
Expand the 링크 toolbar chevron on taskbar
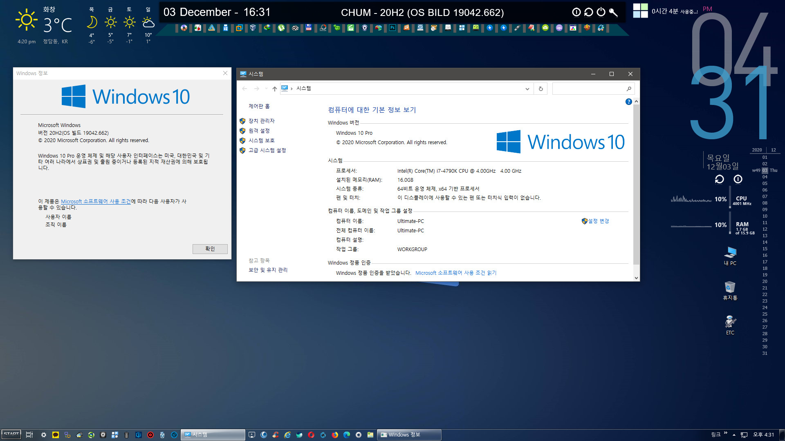pyautogui.click(x=726, y=433)
